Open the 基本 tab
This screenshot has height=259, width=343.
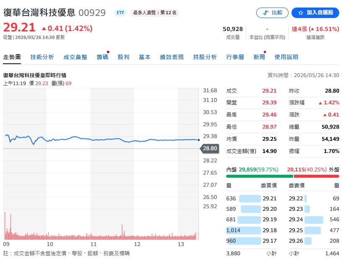pos(144,57)
